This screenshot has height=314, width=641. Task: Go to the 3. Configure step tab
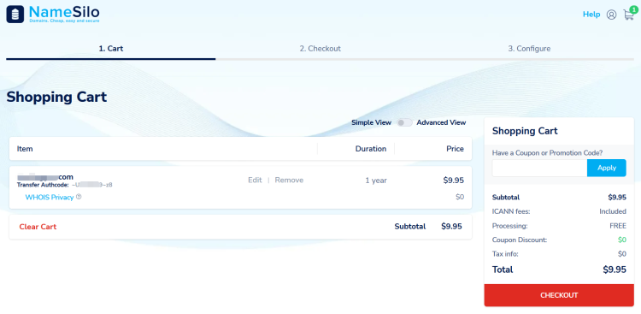(529, 49)
